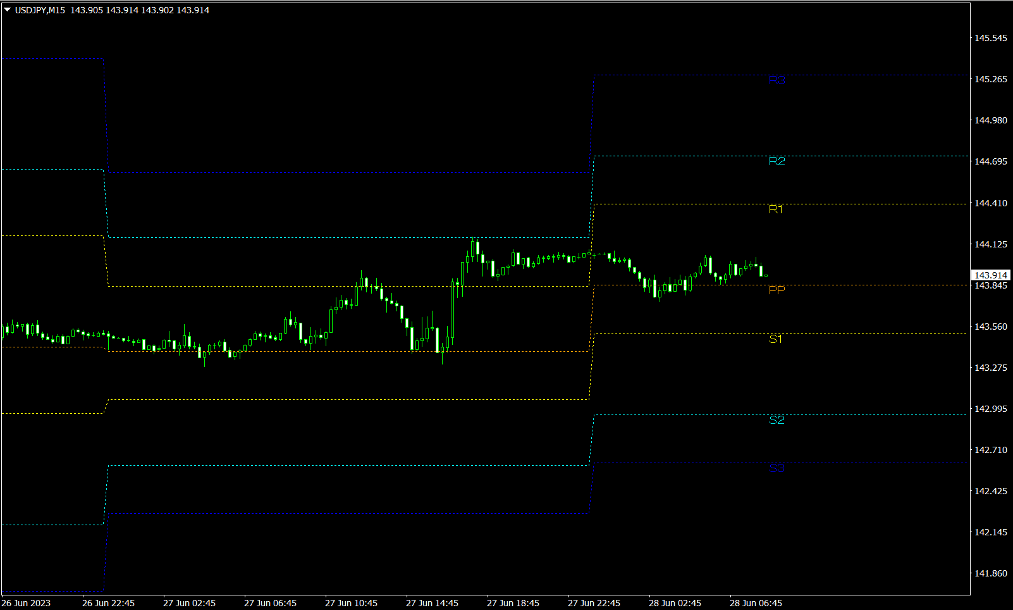The image size is (1013, 610).
Task: Click the 27 Jun 22:45 time label
Action: click(594, 603)
